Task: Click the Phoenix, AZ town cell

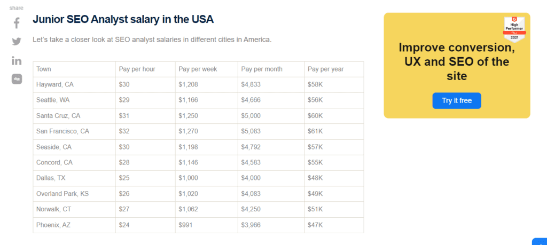Action: (x=53, y=225)
